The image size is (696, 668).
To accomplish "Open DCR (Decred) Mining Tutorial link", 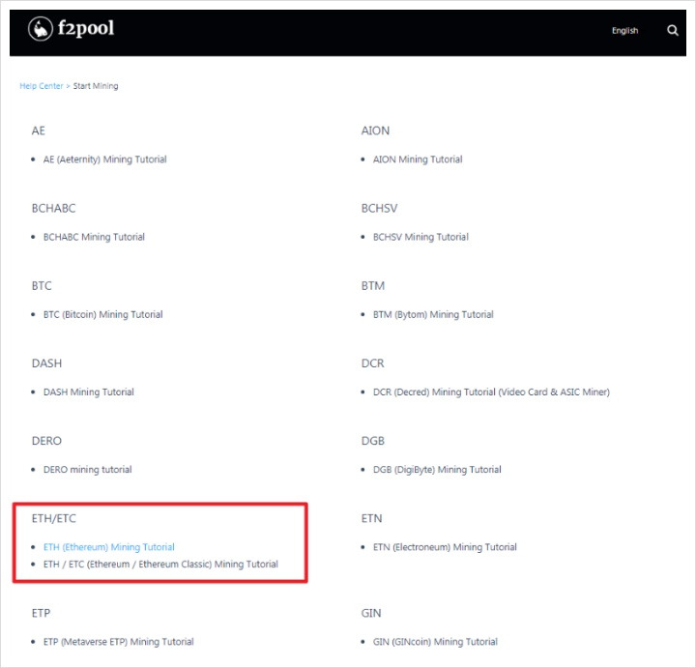I will (x=491, y=392).
